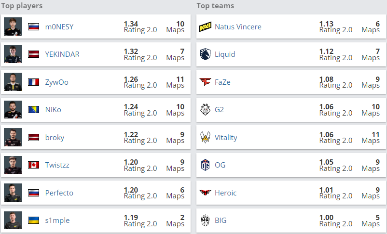Image resolution: width=387 pixels, height=234 pixels.
Task: Open YEKINDAR player profile link
Action: point(62,54)
